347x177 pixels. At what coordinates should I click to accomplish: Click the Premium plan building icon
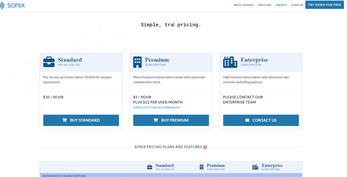(137, 62)
